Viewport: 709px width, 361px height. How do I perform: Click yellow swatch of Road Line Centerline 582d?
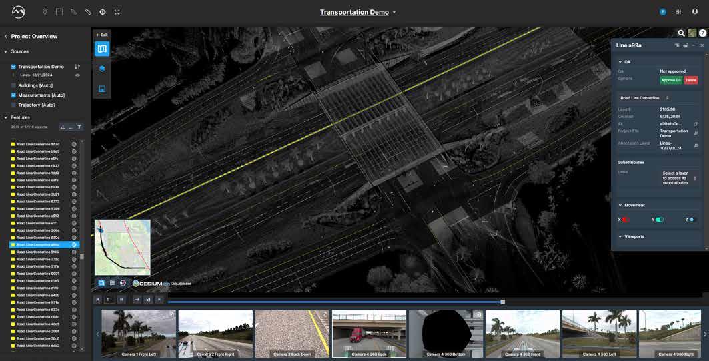coord(13,144)
